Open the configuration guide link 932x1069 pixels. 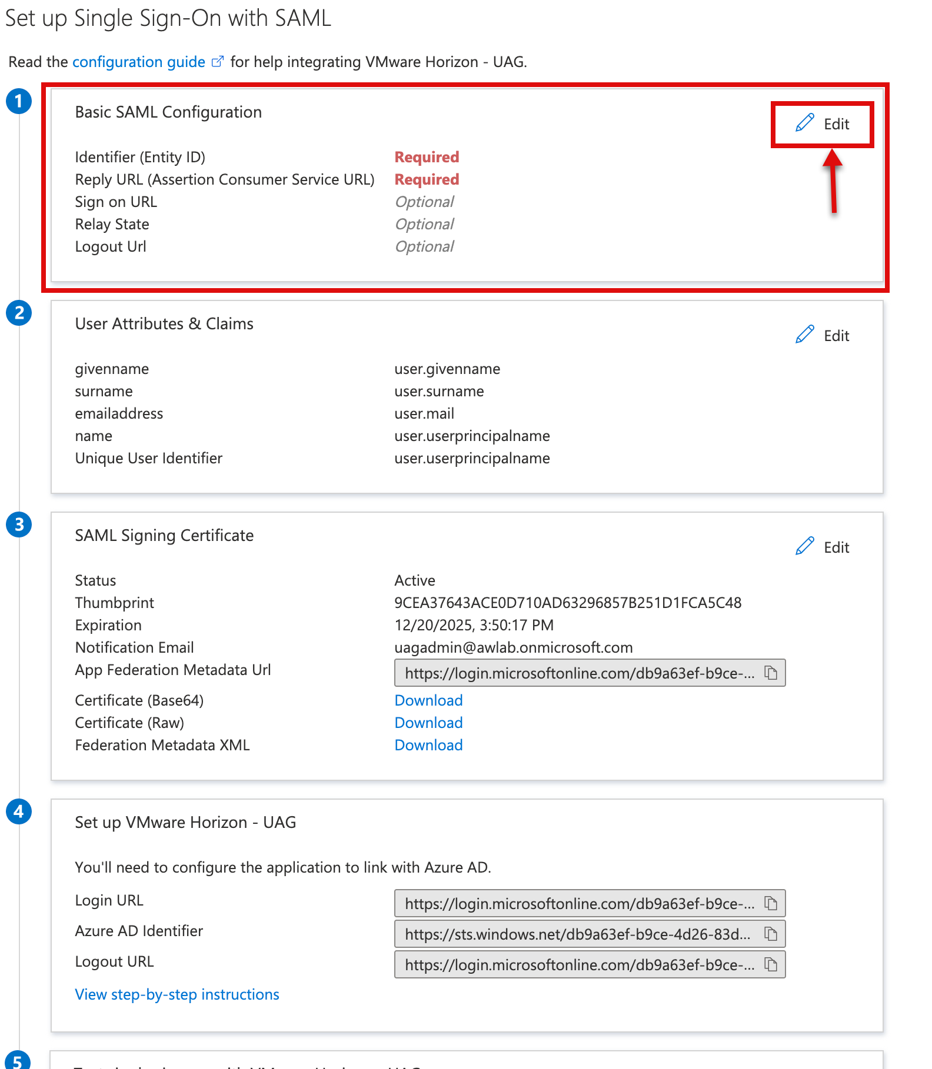pos(138,62)
